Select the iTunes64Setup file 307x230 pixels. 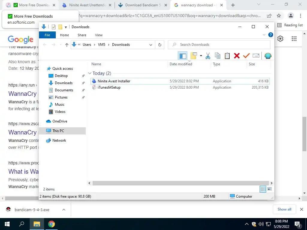tap(180, 87)
